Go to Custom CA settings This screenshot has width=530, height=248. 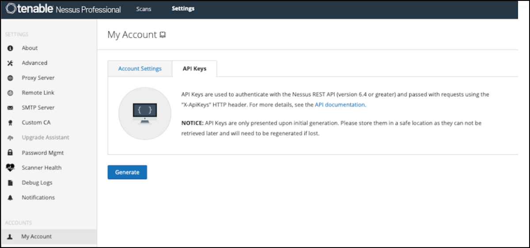pyautogui.click(x=36, y=123)
